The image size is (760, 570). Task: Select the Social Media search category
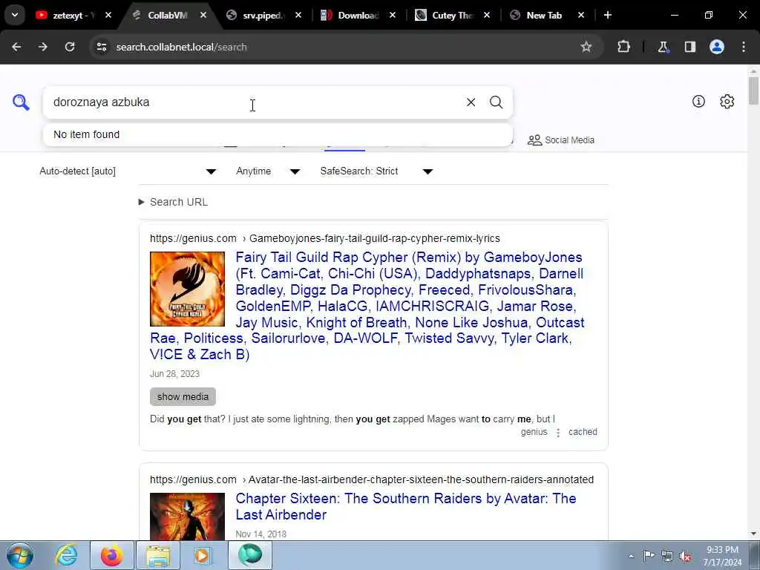click(561, 140)
